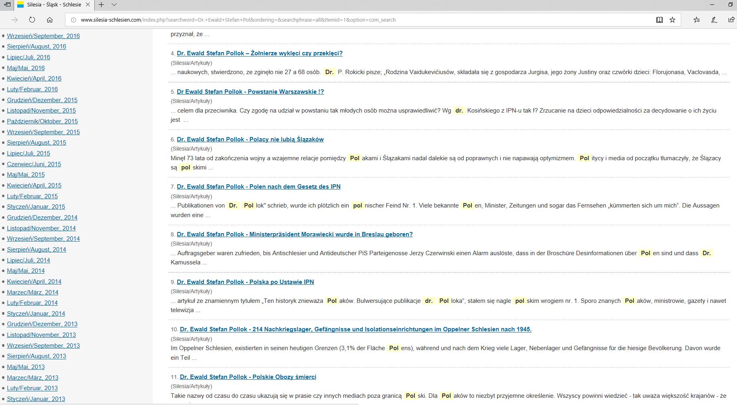The width and height of the screenshot is (737, 405).
Task: Close the Silesia - Śląsk - Schlesie tab
Action: (x=88, y=5)
